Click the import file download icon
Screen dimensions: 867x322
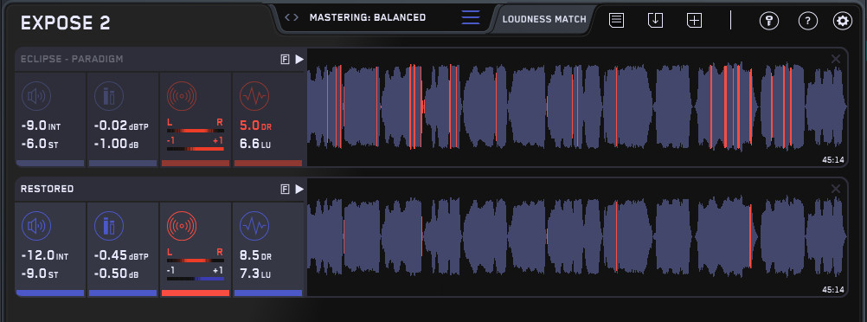click(655, 21)
